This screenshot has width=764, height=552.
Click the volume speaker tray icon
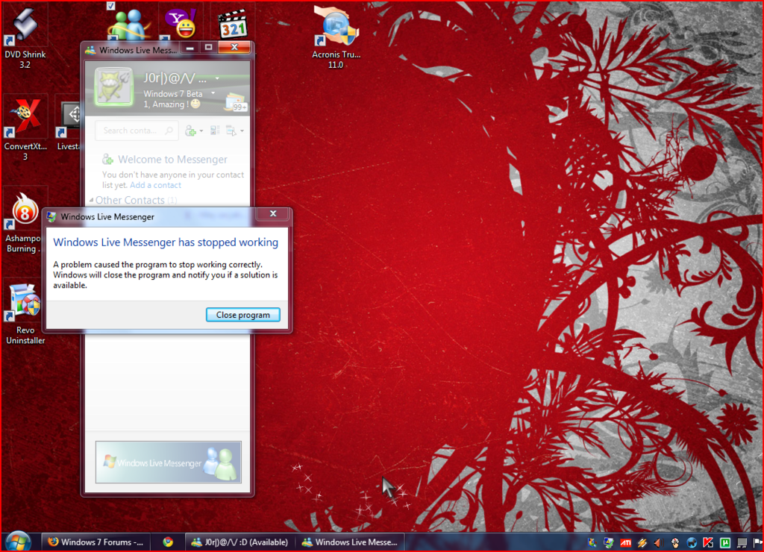(x=658, y=543)
